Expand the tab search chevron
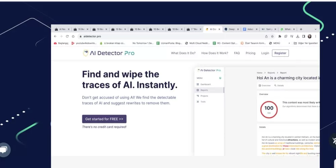 click(316, 29)
